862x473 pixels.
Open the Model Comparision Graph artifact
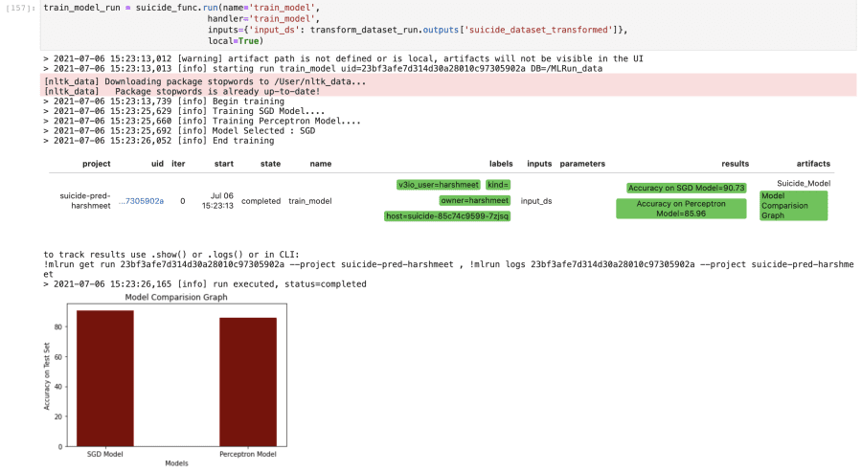[x=793, y=206]
